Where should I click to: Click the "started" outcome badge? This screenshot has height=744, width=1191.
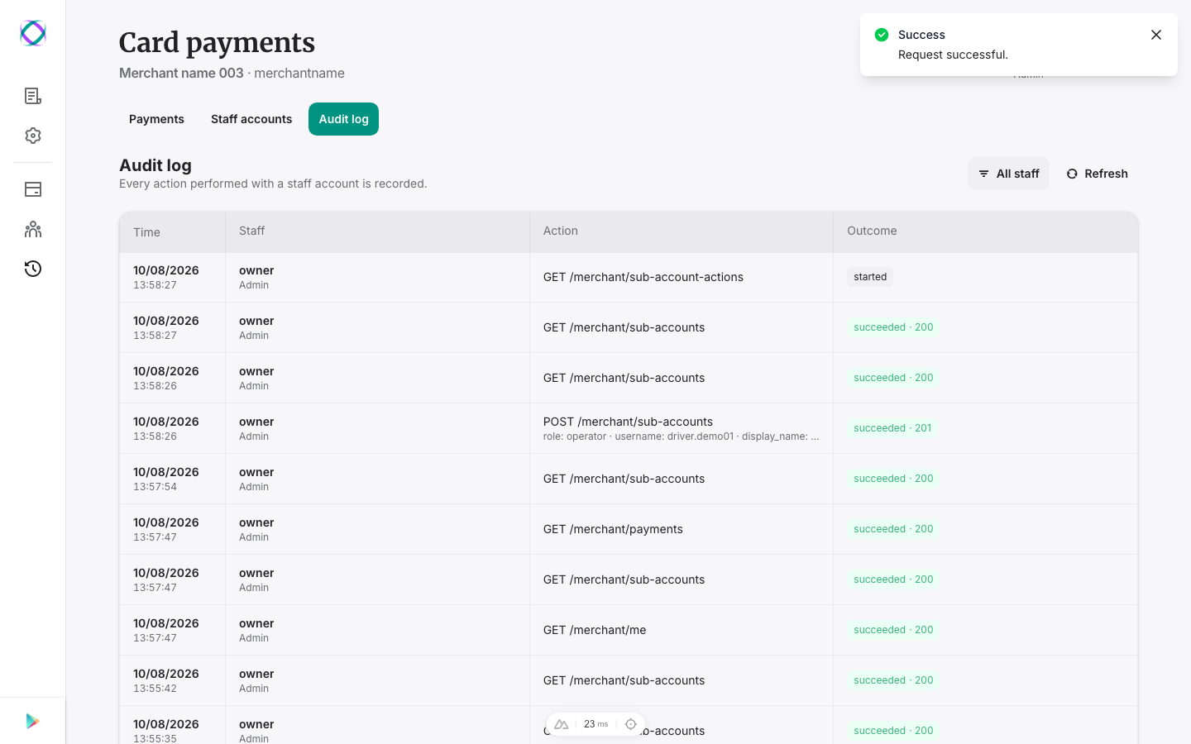coord(870,277)
